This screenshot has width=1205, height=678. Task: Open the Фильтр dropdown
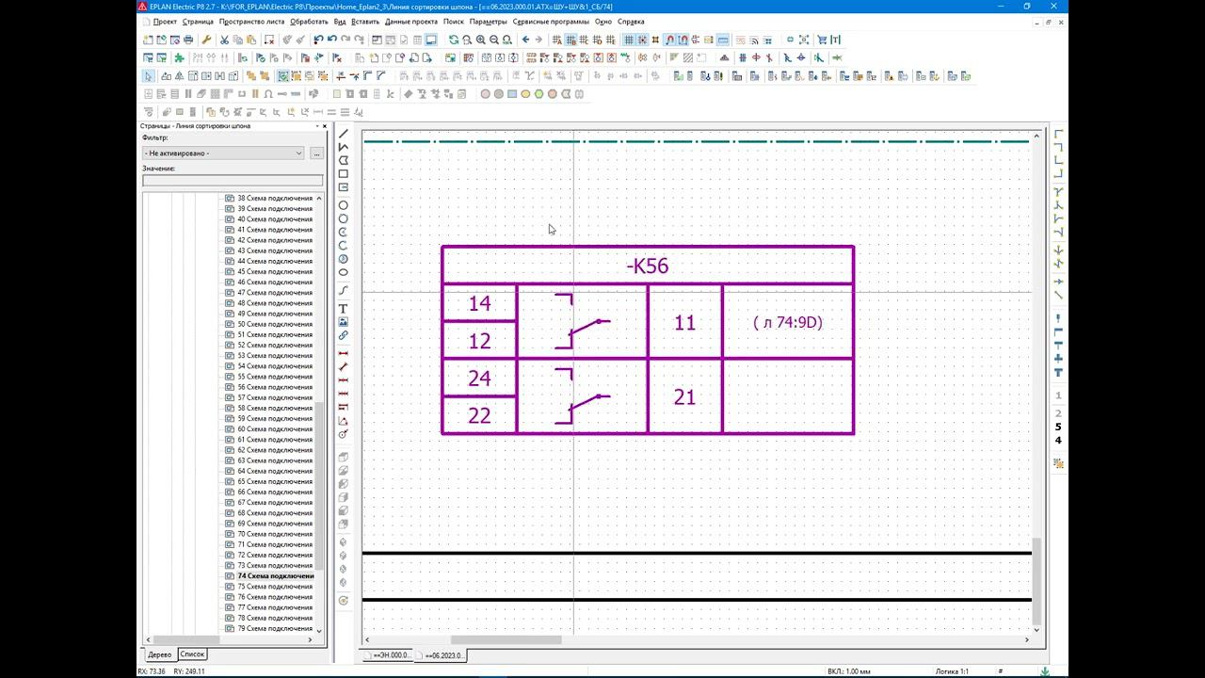coord(223,153)
